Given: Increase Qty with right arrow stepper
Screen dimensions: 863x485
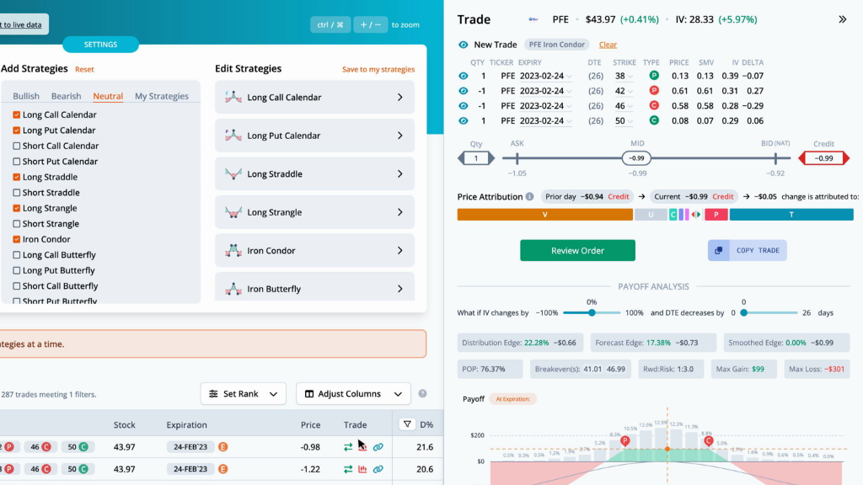Looking at the screenshot, I should tap(491, 158).
